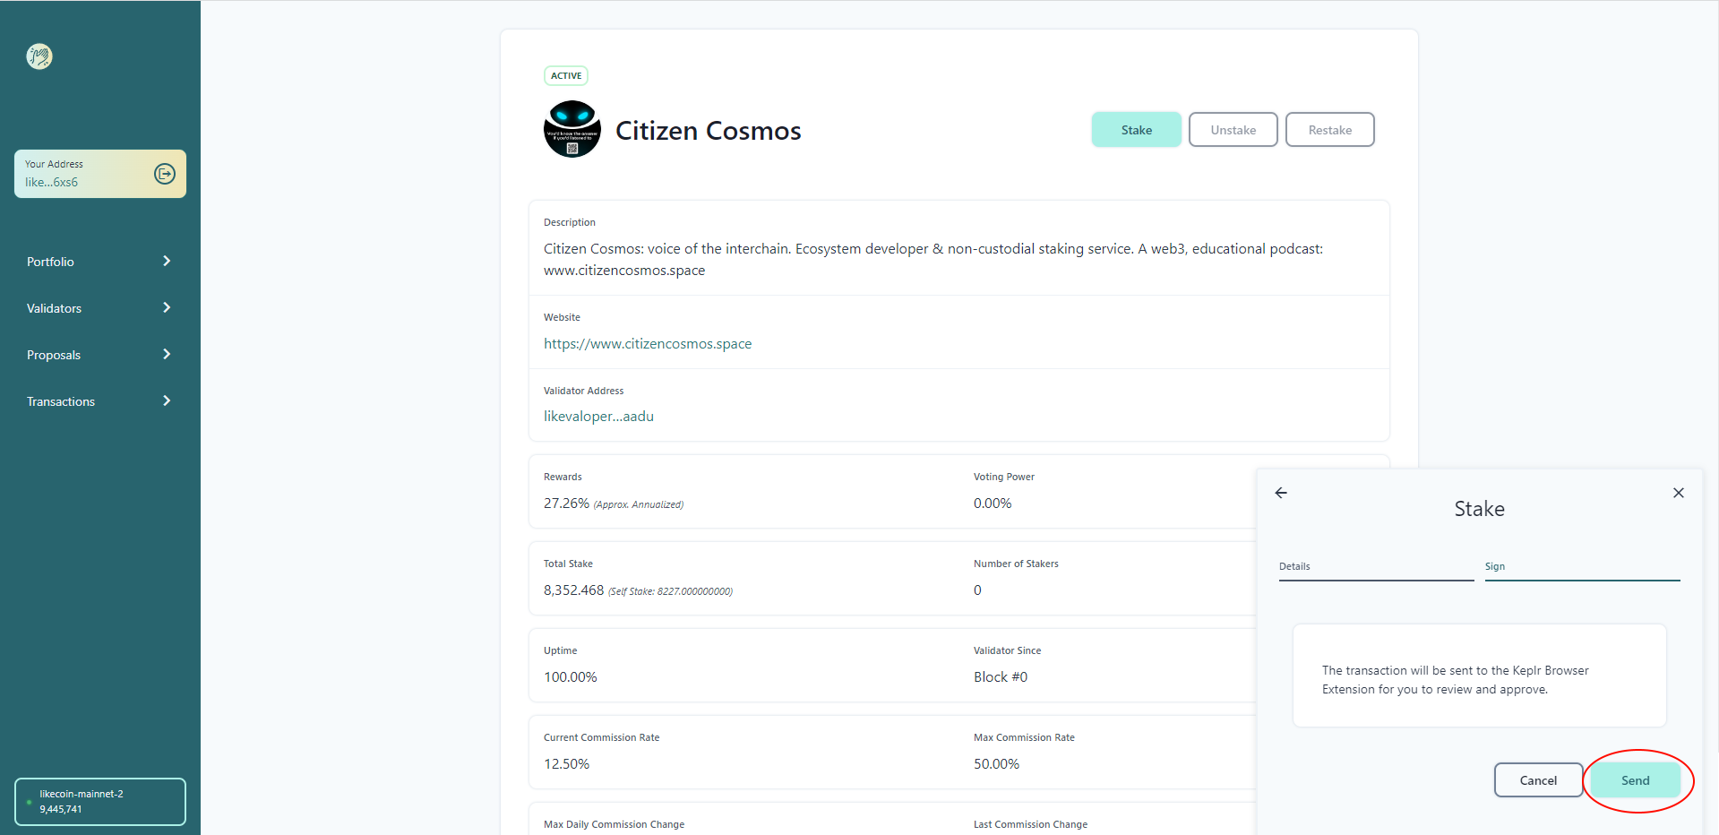The image size is (1719, 835).
Task: Click the Stake button near the validator name
Action: [x=1137, y=130]
